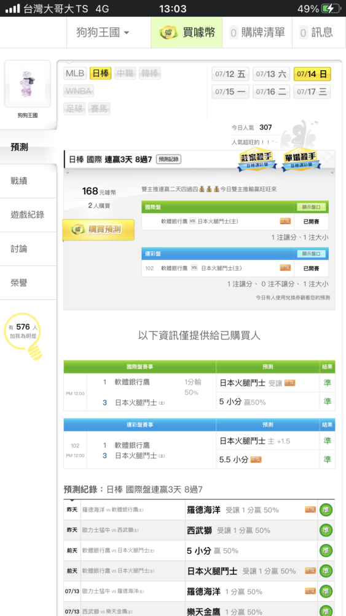
Task: Open the 預測記錄 expander beside the streak title
Action: tap(168, 159)
